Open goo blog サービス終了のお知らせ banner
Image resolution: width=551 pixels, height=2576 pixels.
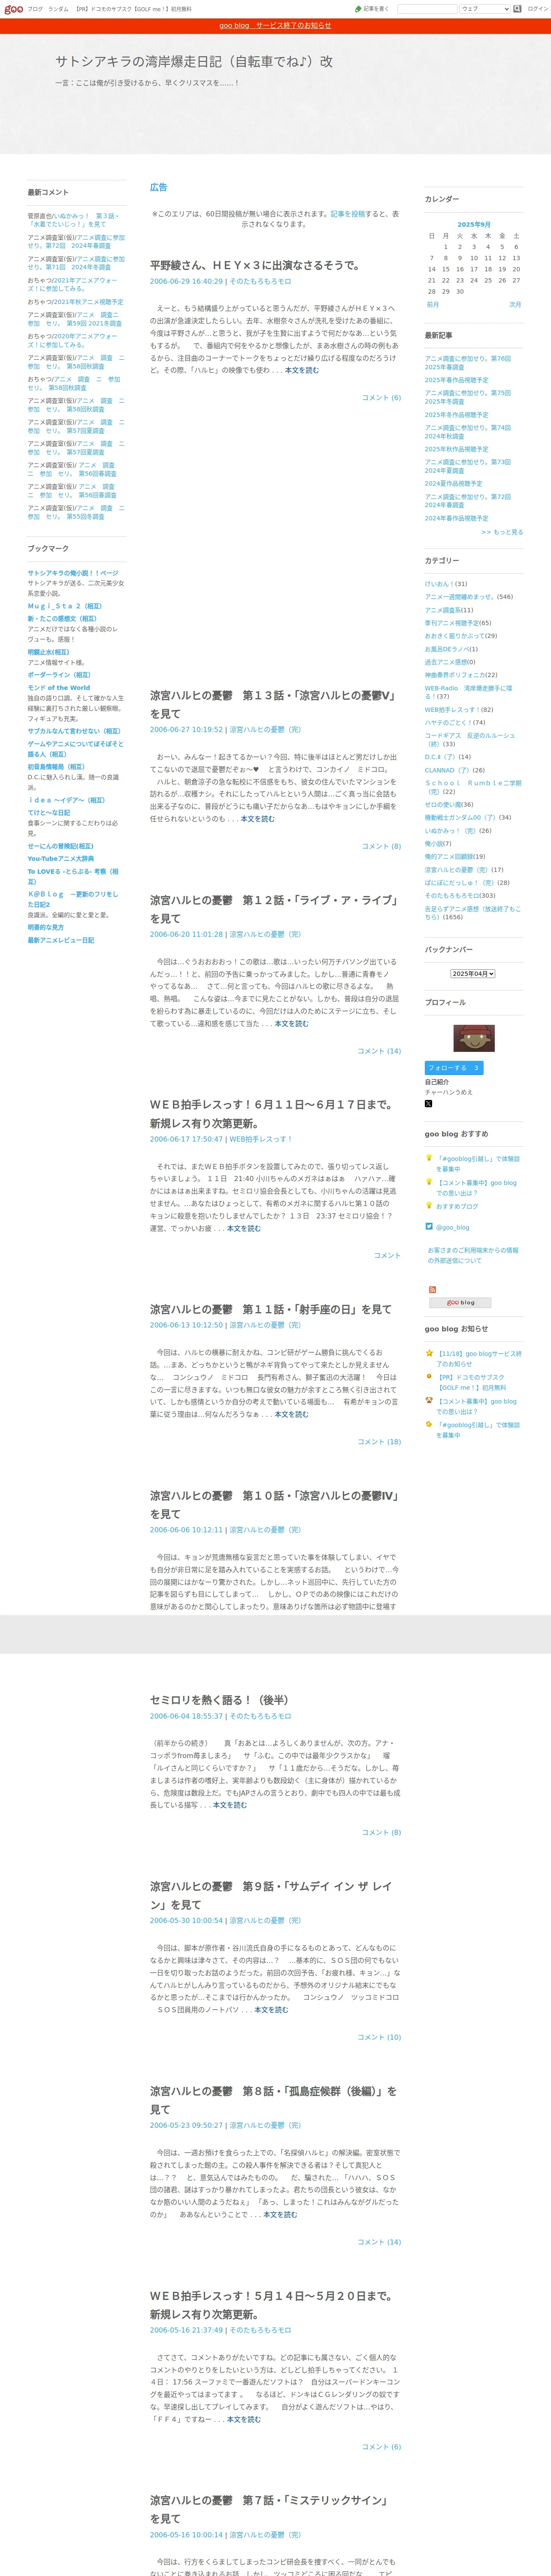[275, 26]
